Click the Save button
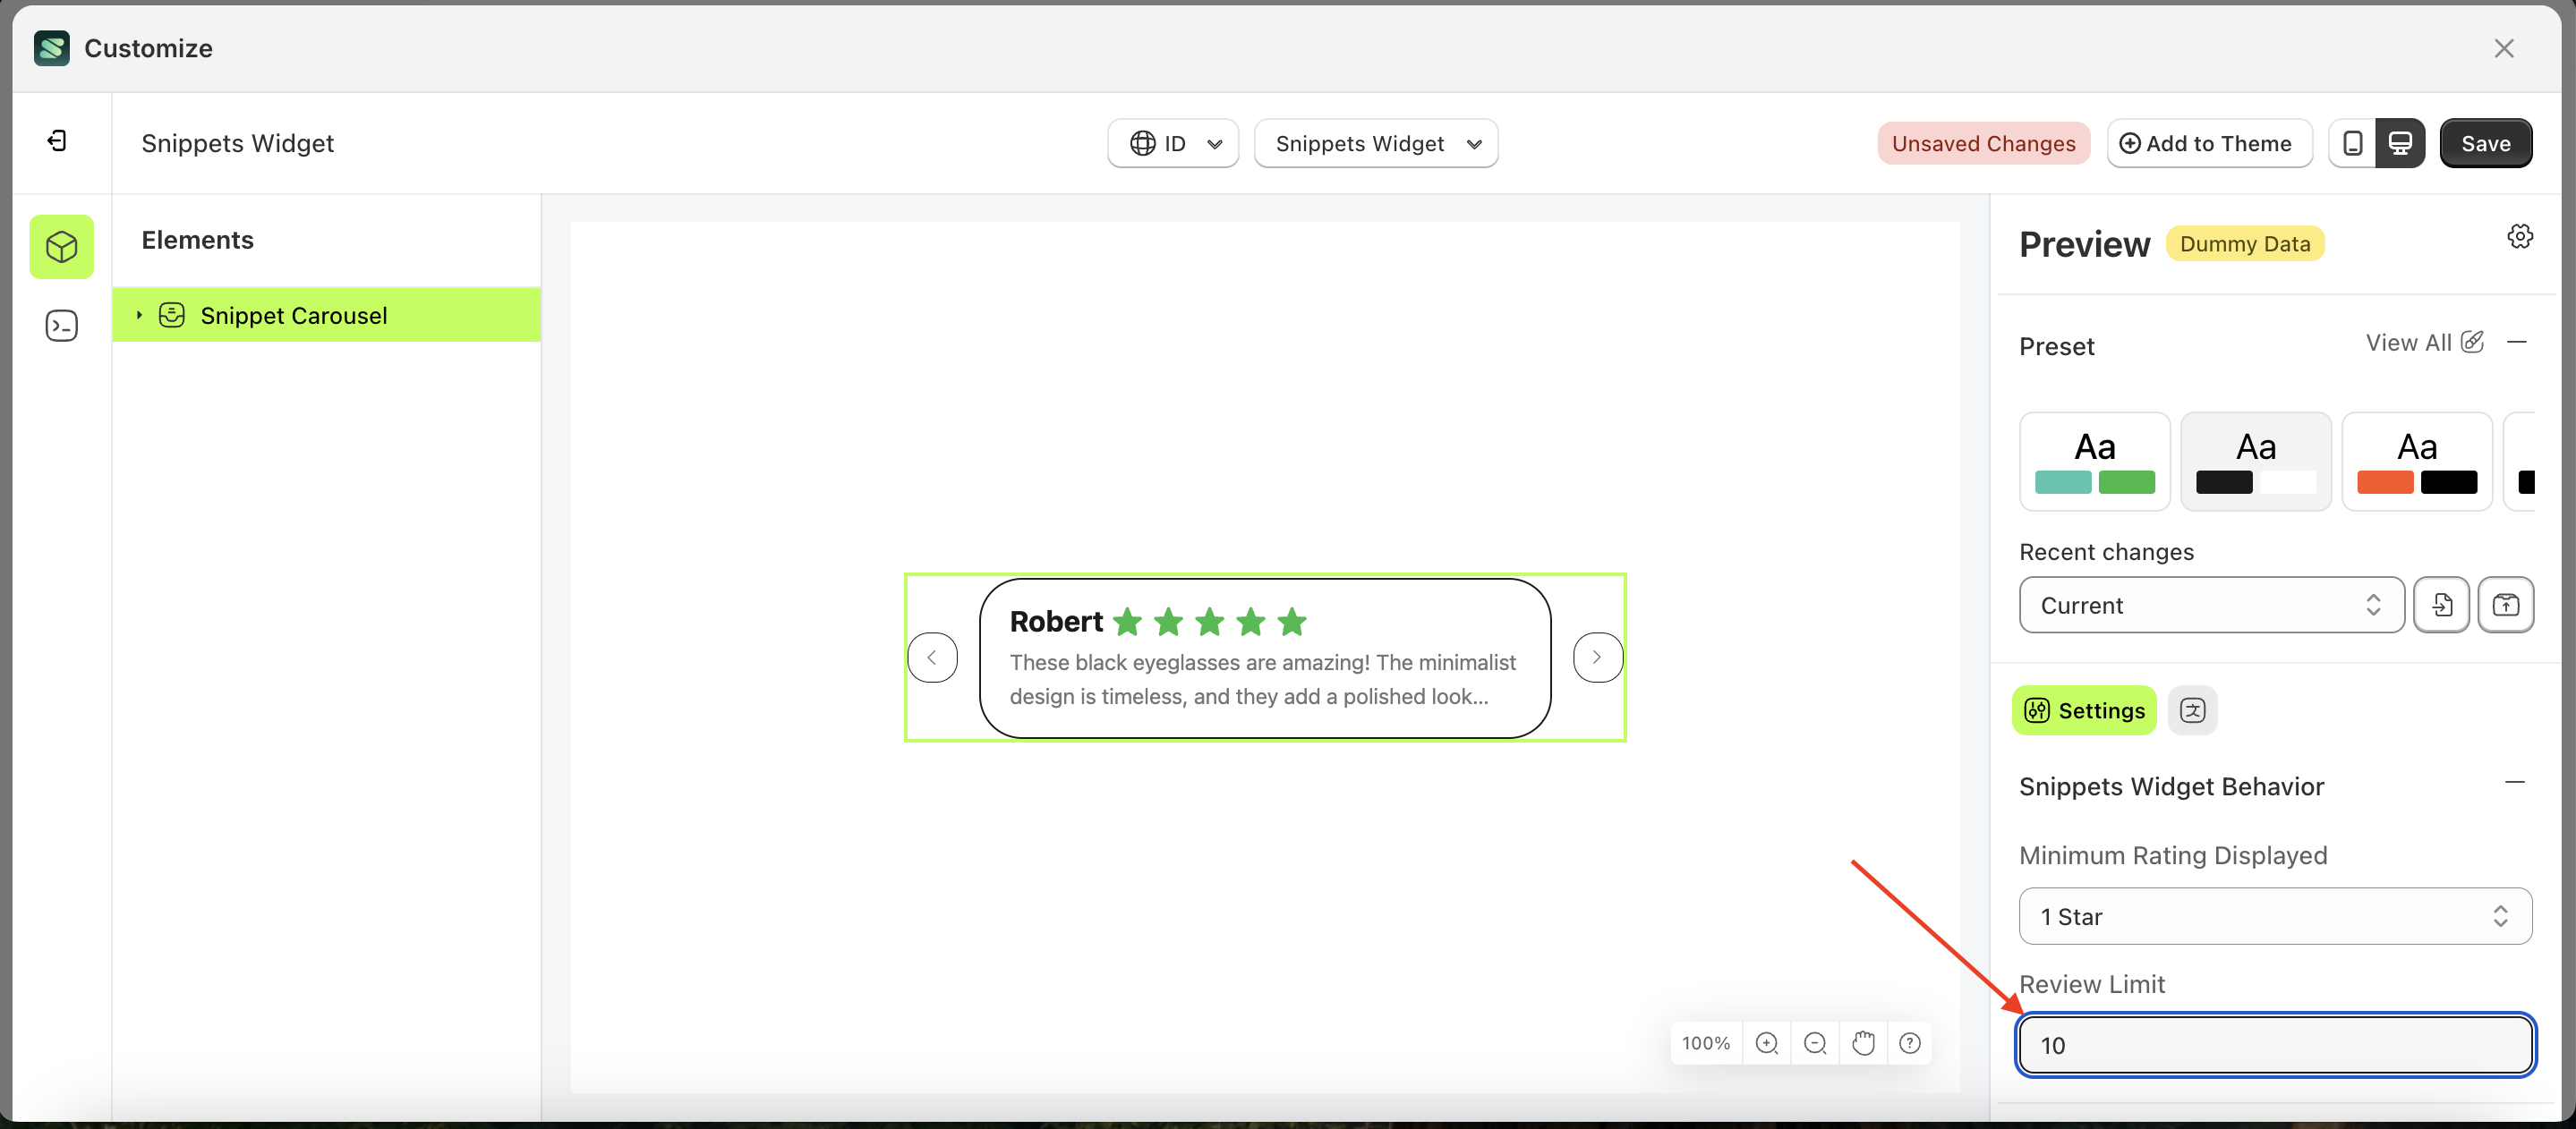The width and height of the screenshot is (2576, 1129). click(2486, 143)
